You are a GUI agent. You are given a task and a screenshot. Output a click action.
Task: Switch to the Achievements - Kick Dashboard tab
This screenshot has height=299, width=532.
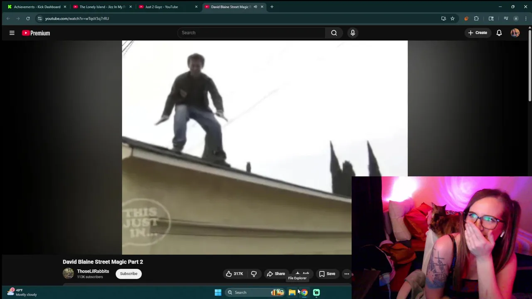[37, 7]
